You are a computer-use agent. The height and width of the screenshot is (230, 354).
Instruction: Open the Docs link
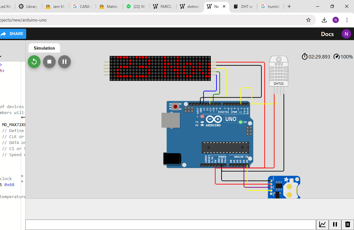(x=327, y=34)
